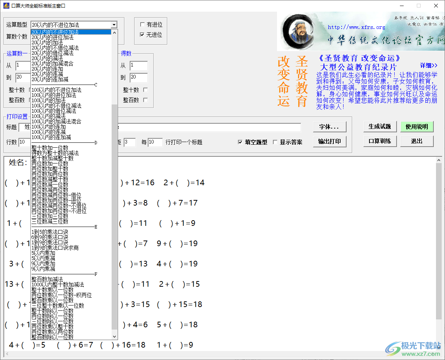The height and width of the screenshot is (360, 445).
Task: Select 1000以内整十数加减法 option
Action: click(x=71, y=284)
